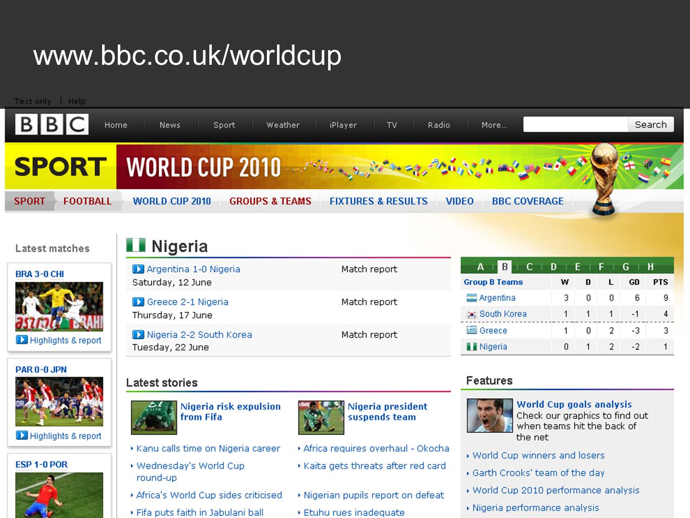The width and height of the screenshot is (690, 518).
Task: Click play icon beside Argentina 1-0 Nigeria
Action: (x=138, y=269)
